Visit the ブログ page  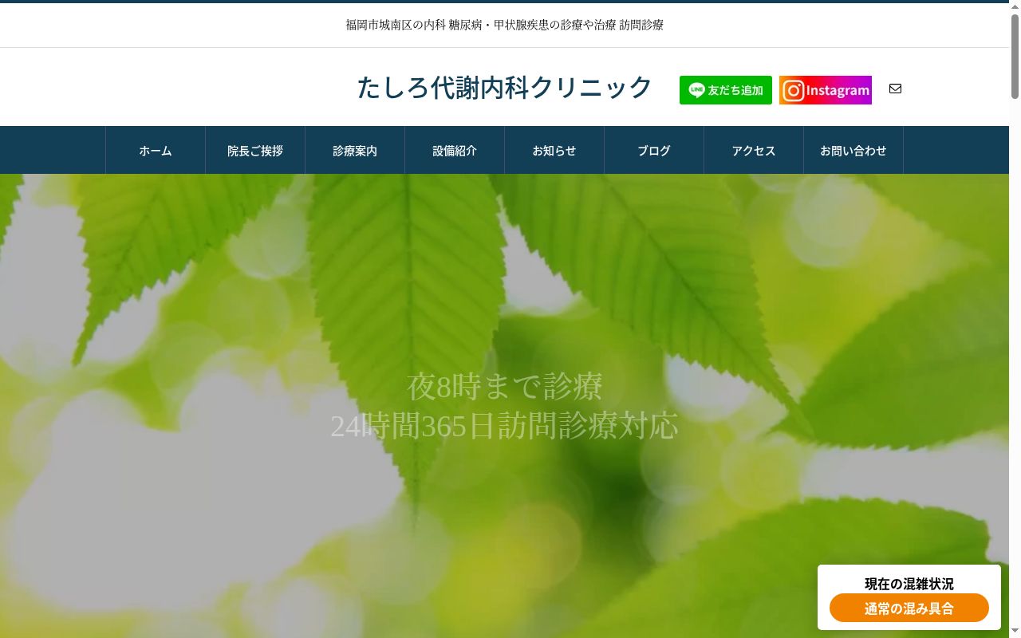[654, 150]
